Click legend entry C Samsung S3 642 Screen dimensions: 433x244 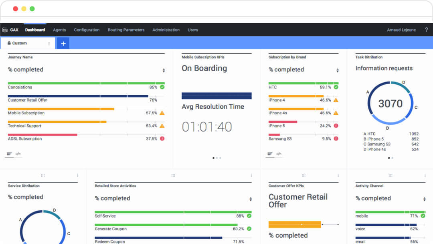391,144
